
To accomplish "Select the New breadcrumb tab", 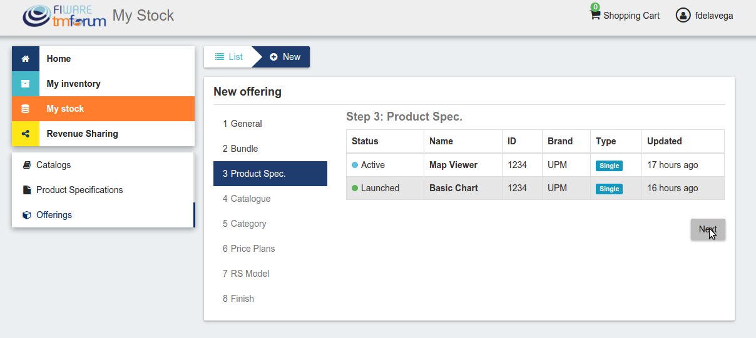I will 285,57.
